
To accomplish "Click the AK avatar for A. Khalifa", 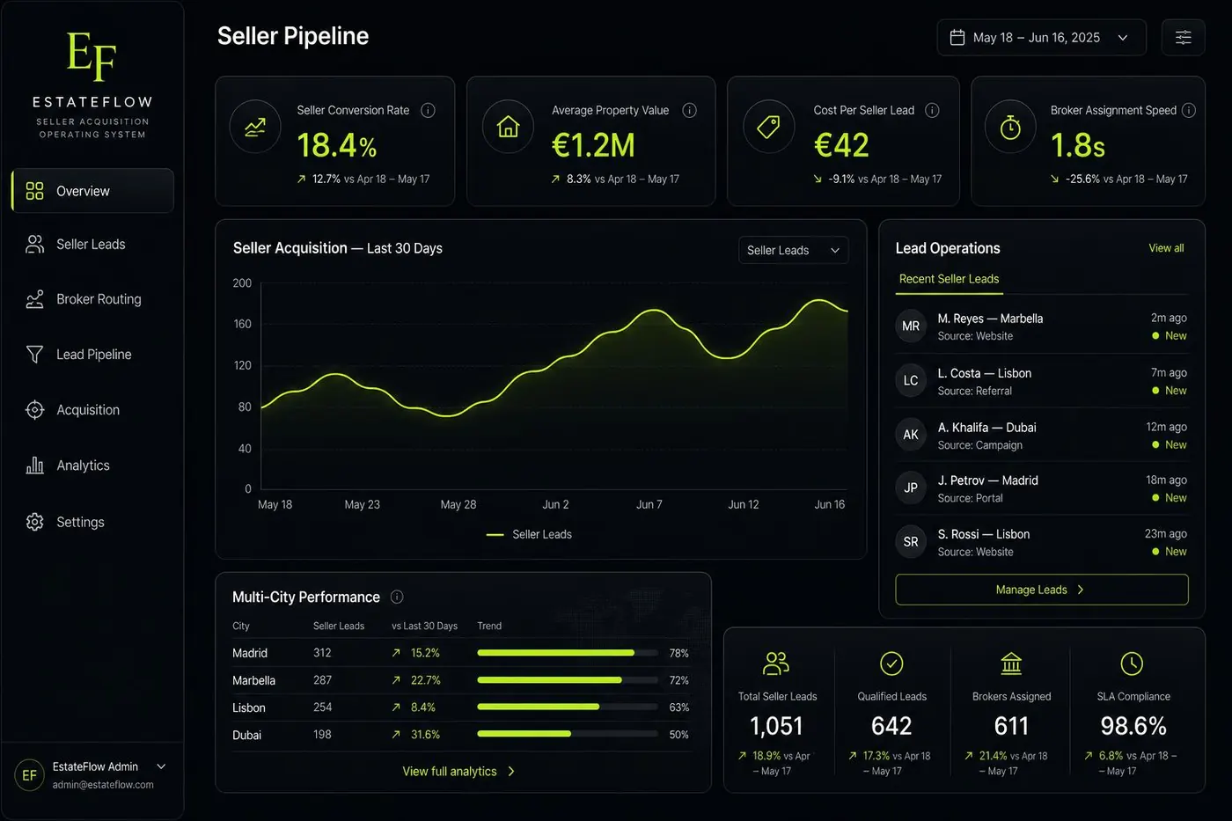I will (x=911, y=435).
